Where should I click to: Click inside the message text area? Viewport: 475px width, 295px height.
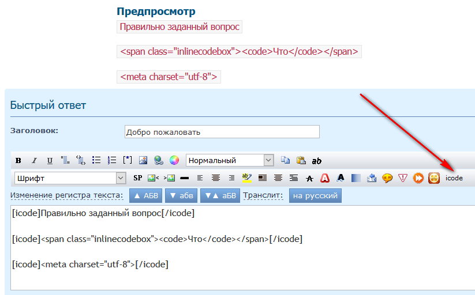click(x=242, y=248)
